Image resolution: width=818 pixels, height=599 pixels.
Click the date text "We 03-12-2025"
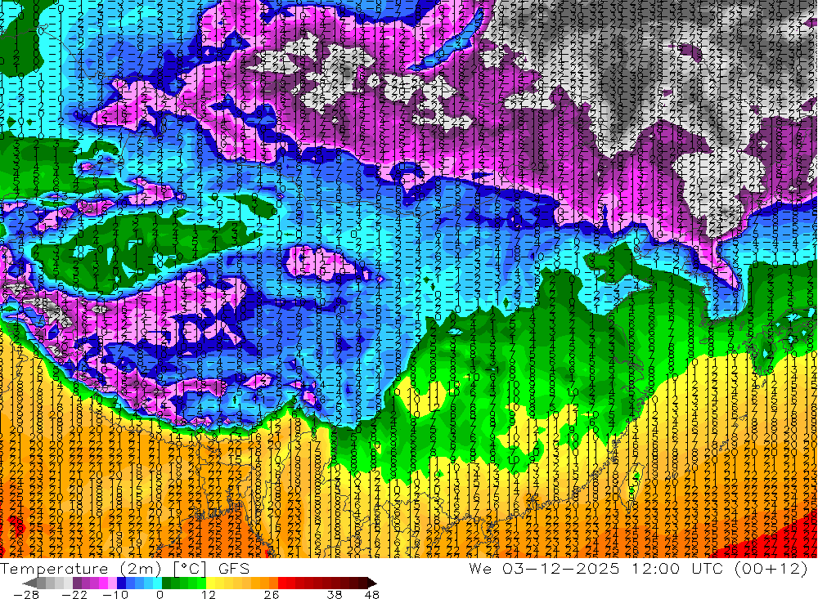[x=544, y=568]
